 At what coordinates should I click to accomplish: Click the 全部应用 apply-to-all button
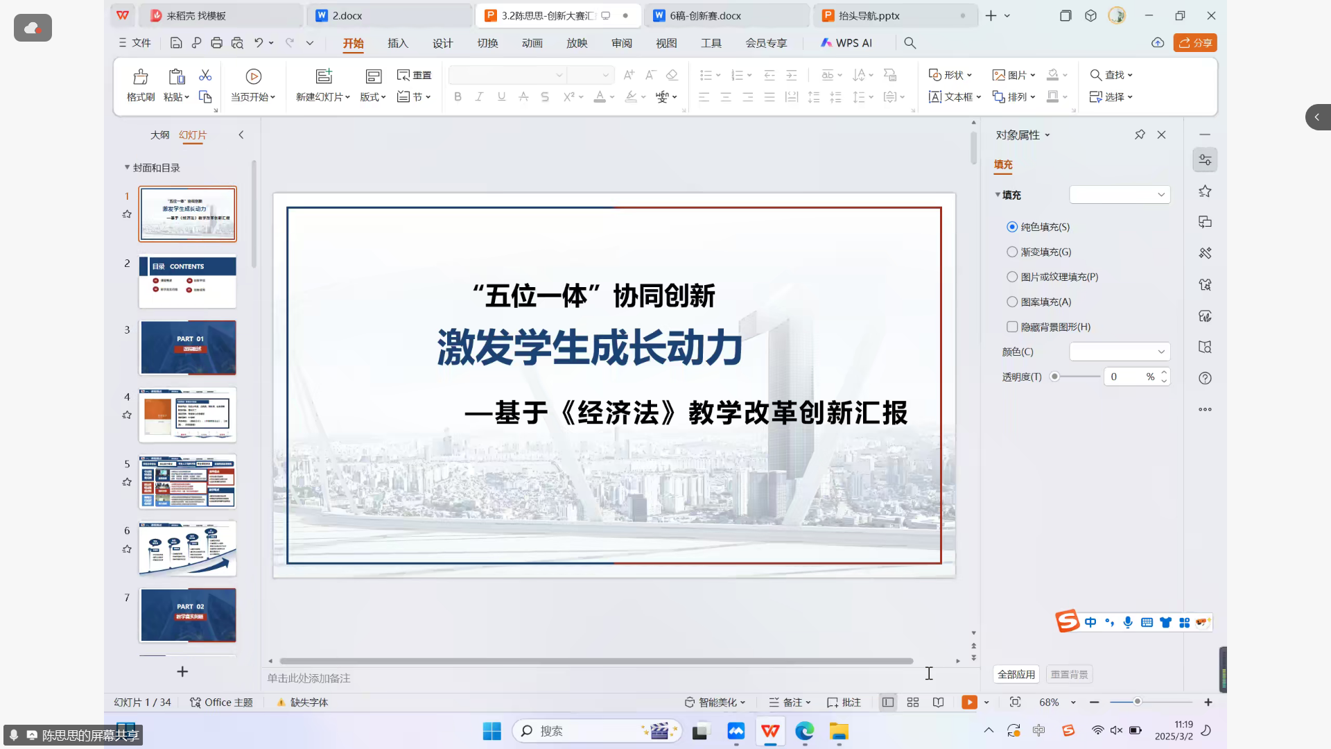click(x=1016, y=673)
